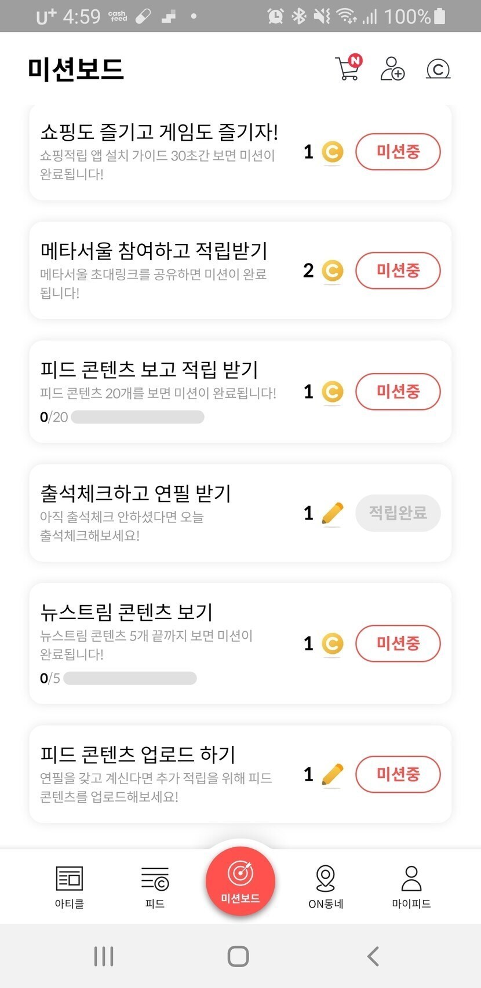Tap 미션중 button for 쇼핑도 즐기고 mission
This screenshot has height=988, width=481.
coord(398,152)
